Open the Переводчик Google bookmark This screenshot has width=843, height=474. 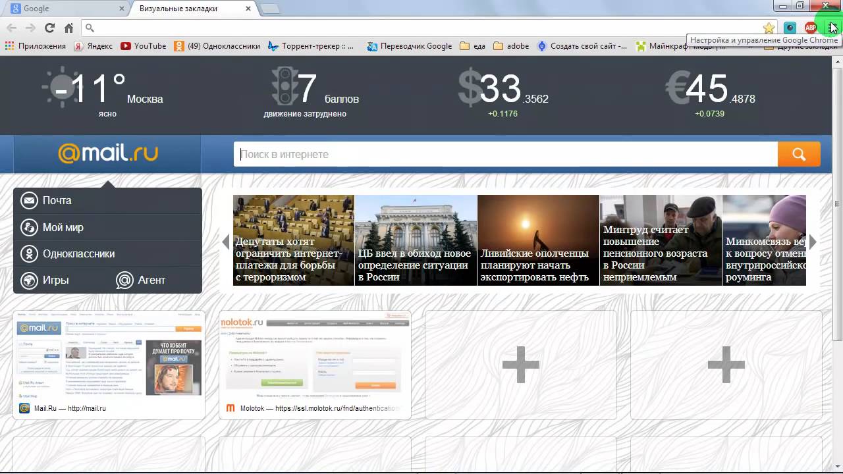(x=410, y=46)
